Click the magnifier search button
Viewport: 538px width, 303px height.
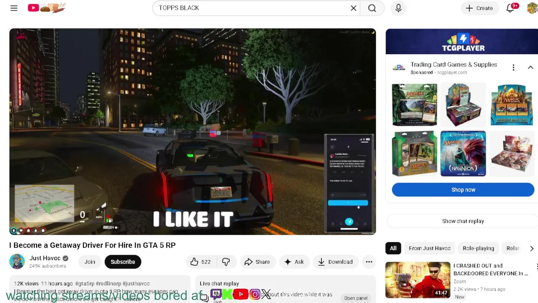click(x=372, y=8)
